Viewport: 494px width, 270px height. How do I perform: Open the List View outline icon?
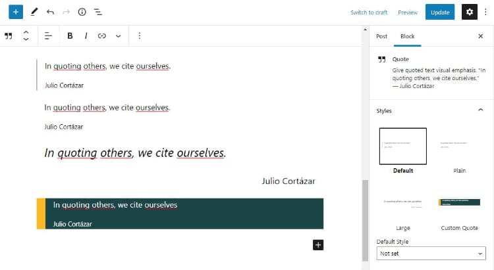click(x=98, y=12)
